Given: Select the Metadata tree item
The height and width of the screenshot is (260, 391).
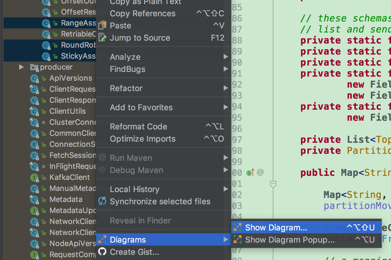Looking at the screenshot, I should 66,199.
